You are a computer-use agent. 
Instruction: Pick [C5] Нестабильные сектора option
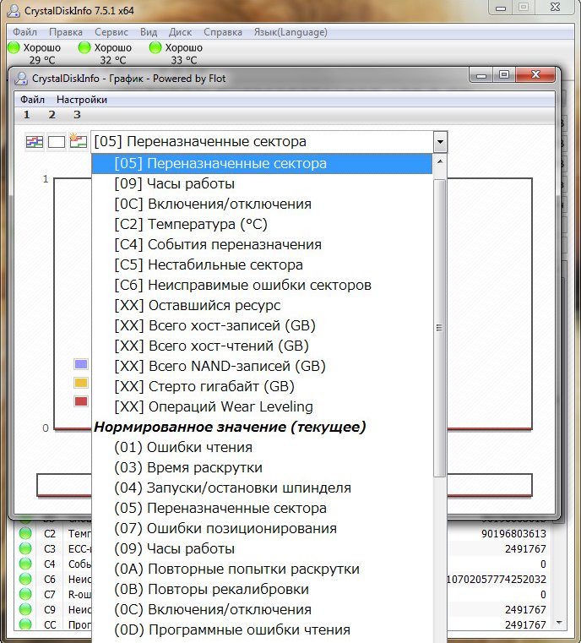[263, 265]
